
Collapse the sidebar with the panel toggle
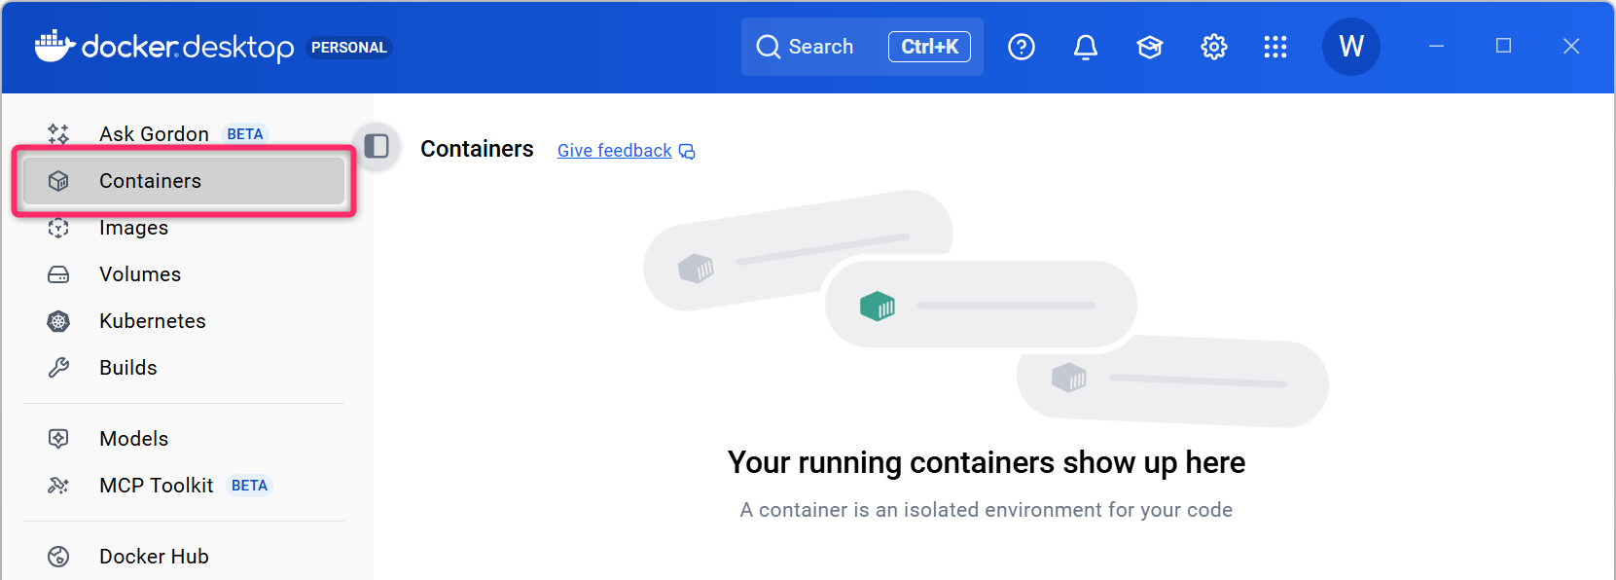click(377, 146)
